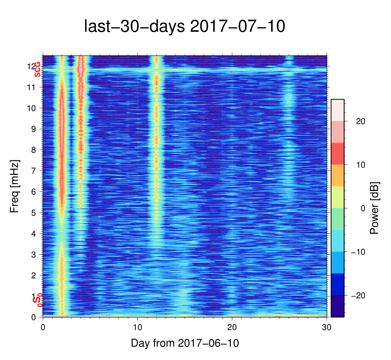Click the "Day from 2017-06-10" x-axis label
The image size is (391, 360).
coord(185,343)
